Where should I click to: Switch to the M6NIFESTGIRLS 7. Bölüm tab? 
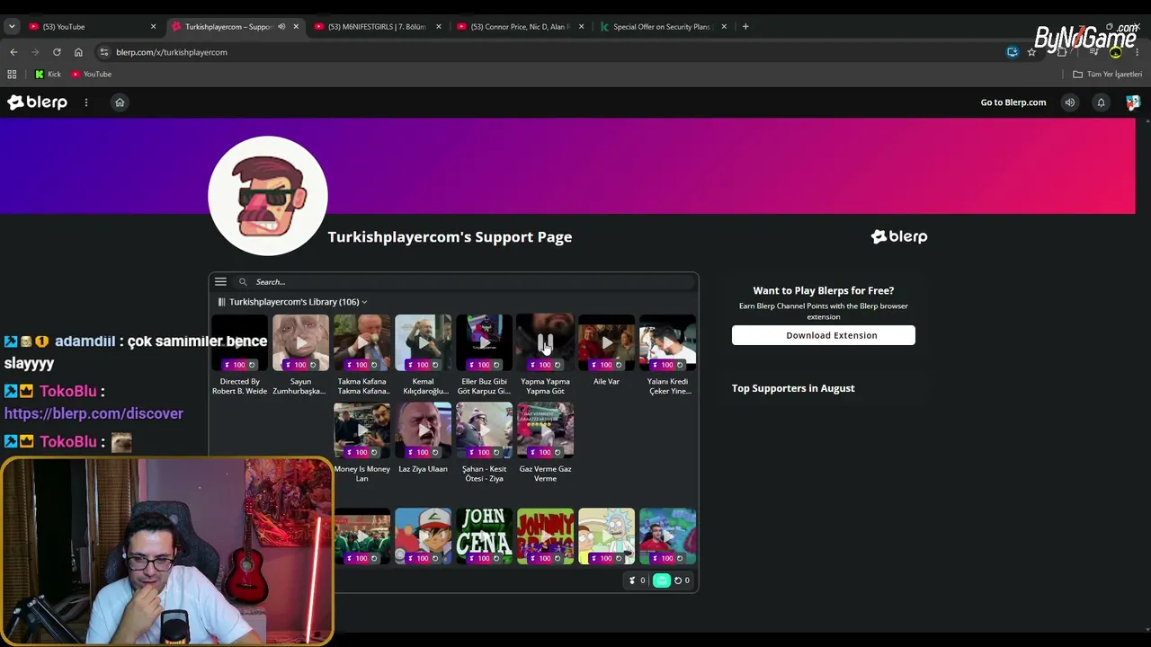point(377,27)
